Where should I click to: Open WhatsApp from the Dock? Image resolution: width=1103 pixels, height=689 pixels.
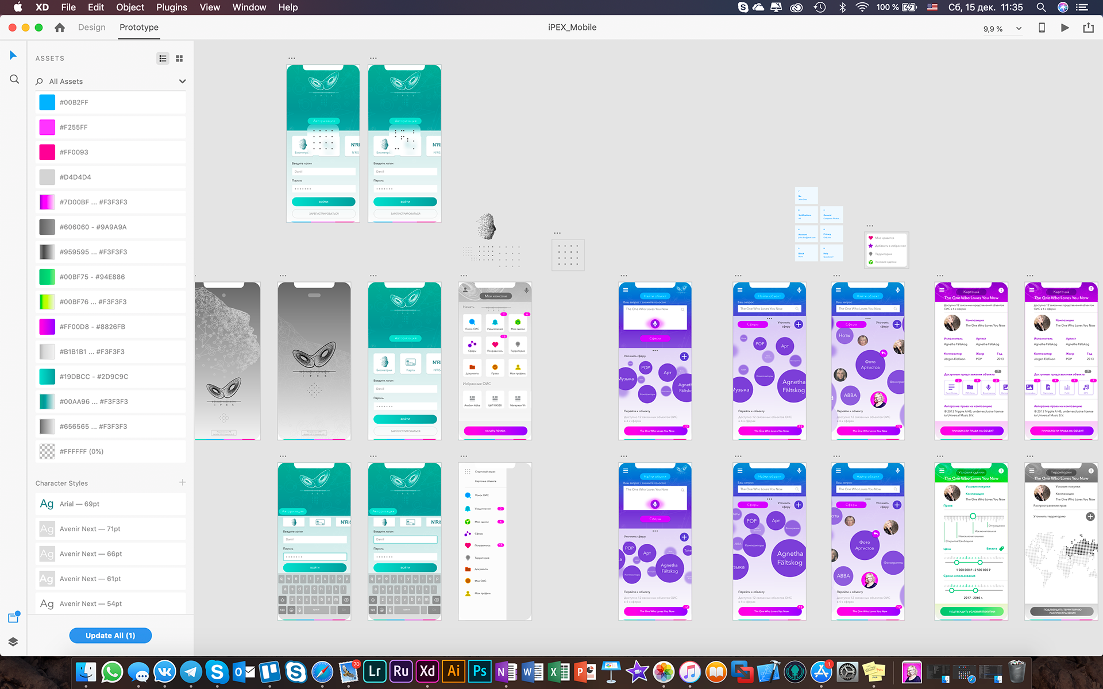(113, 671)
